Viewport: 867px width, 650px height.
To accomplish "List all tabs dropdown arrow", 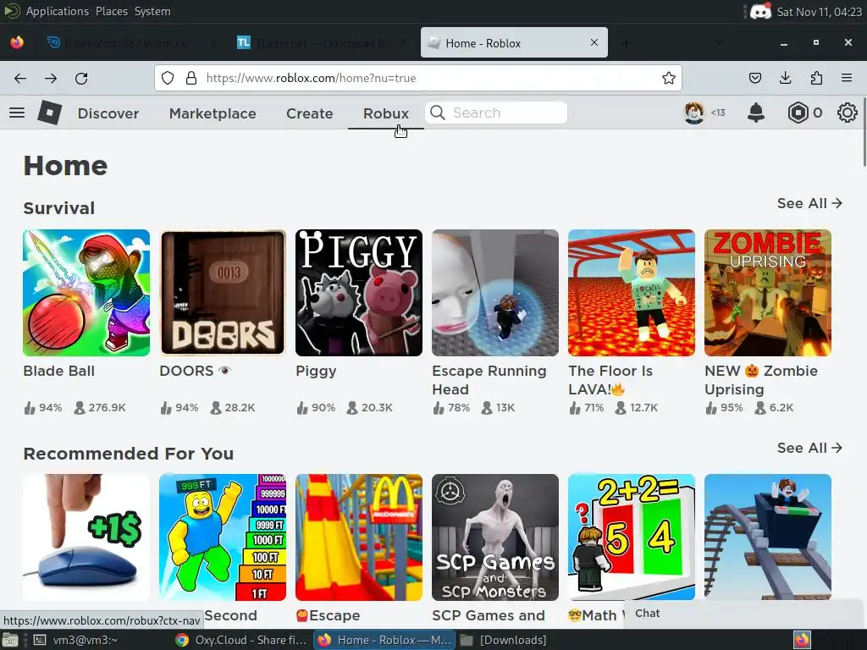I will click(719, 42).
